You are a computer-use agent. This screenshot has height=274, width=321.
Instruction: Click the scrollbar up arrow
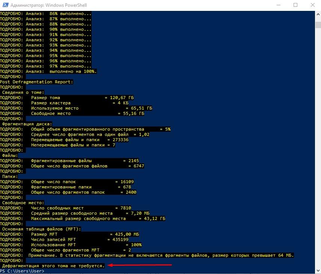coord(318,15)
